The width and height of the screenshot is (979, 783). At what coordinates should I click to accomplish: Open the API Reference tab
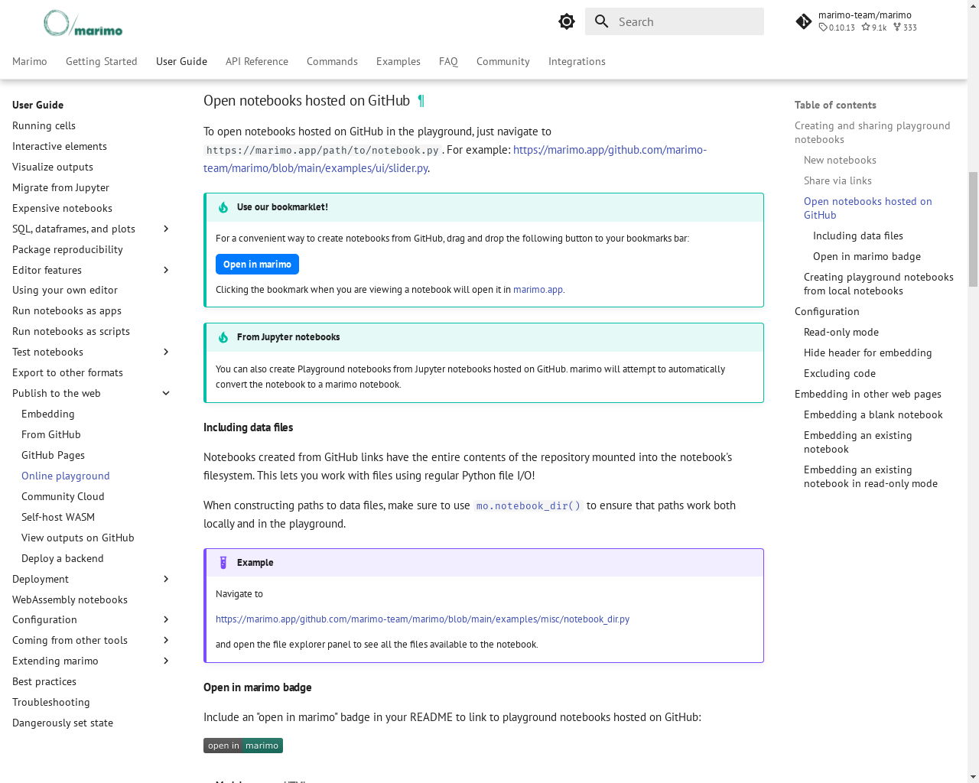(257, 61)
